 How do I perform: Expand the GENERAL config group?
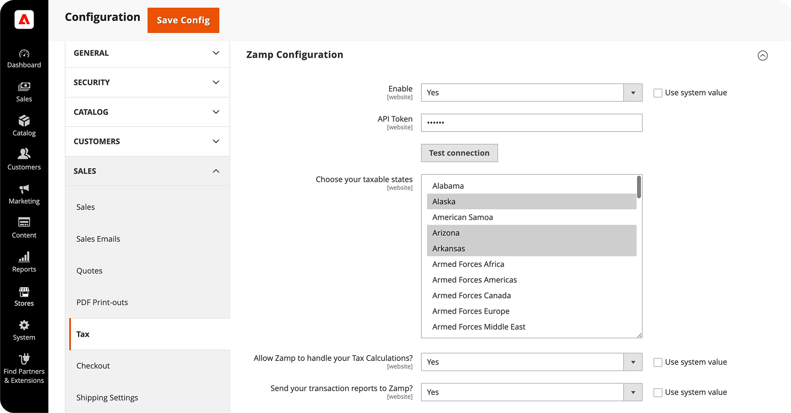147,53
